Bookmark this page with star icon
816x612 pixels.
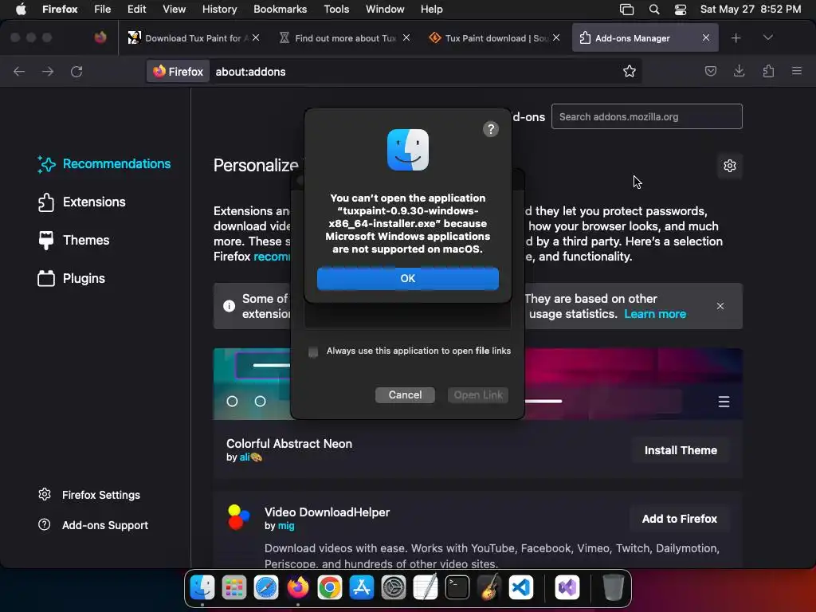(630, 71)
